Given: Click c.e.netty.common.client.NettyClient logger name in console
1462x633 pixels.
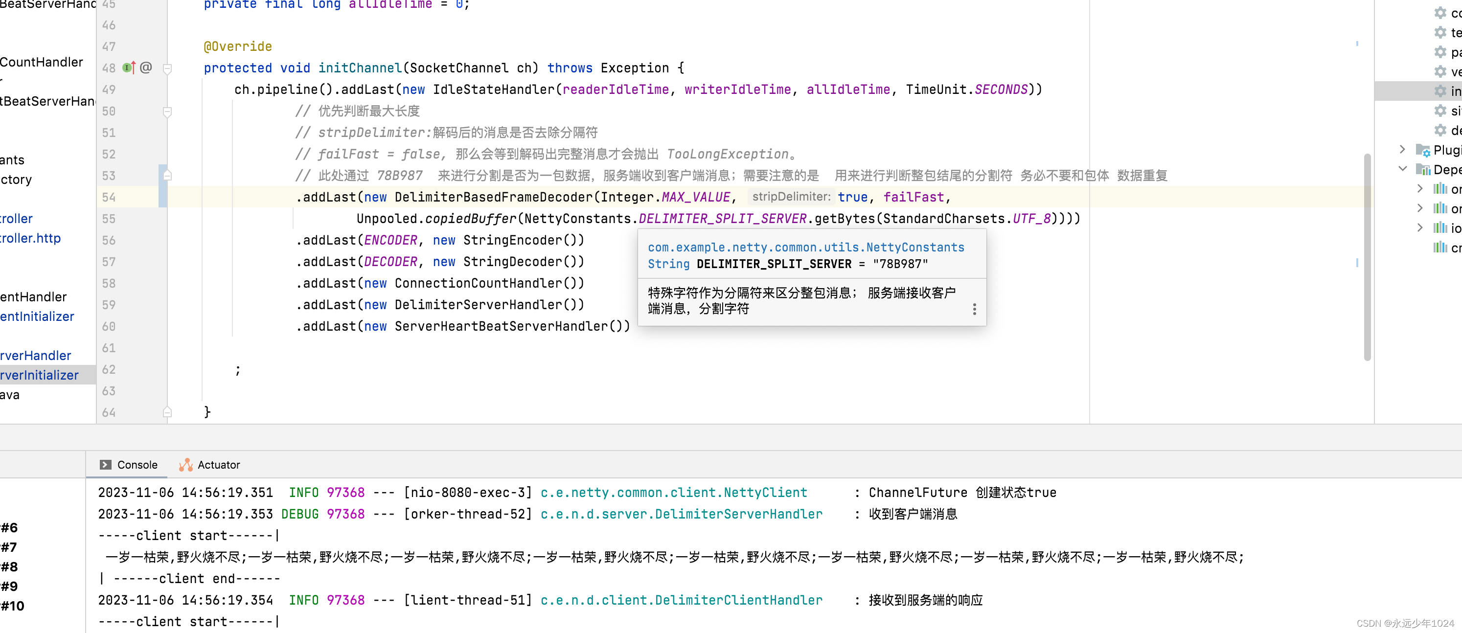Looking at the screenshot, I should (674, 492).
